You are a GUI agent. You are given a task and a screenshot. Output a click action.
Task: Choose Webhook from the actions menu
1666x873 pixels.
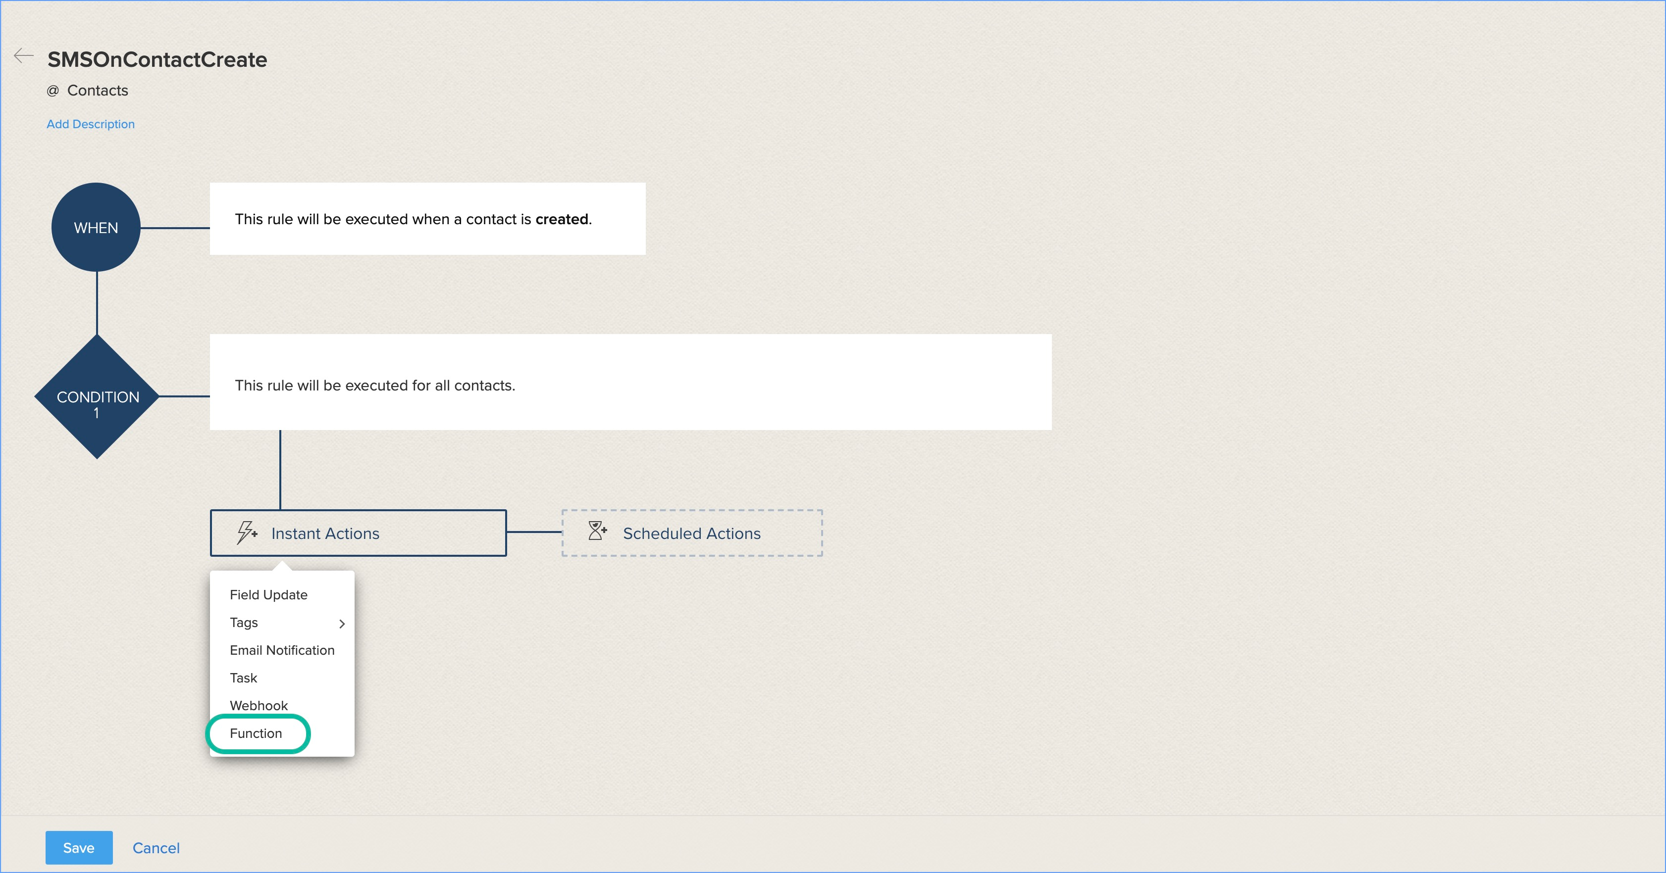[259, 706]
